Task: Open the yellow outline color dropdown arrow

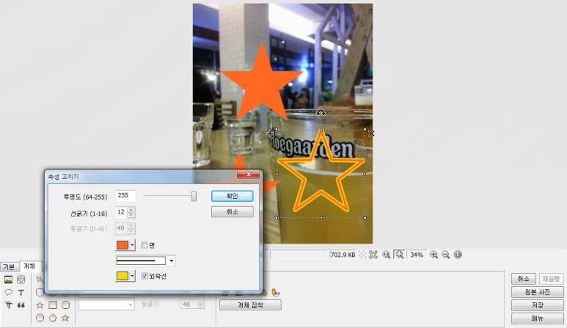Action: coord(132,276)
